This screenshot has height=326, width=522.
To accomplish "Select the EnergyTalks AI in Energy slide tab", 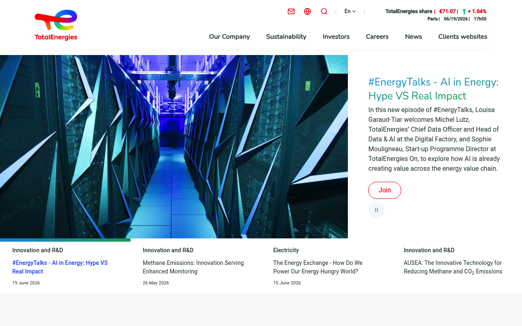I will coord(60,267).
